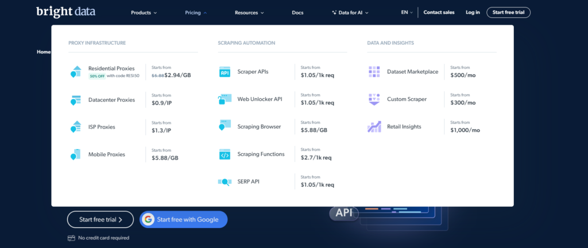Screen dimensions: 588x248
Task: Open the Products dropdown menu
Action: tap(144, 13)
